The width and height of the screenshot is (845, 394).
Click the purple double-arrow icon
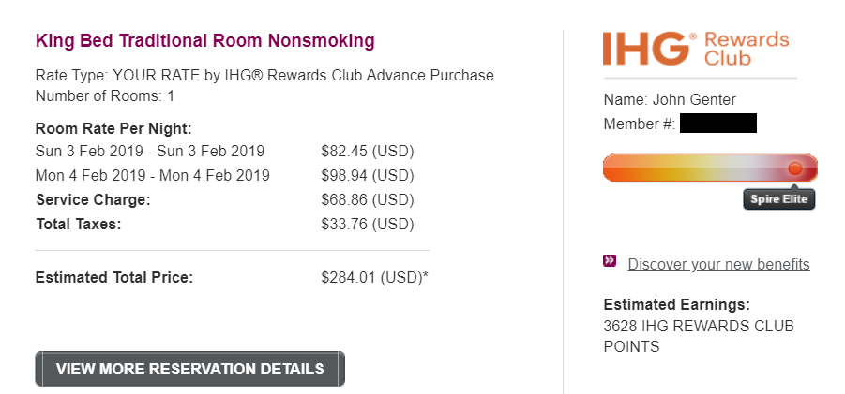point(610,261)
